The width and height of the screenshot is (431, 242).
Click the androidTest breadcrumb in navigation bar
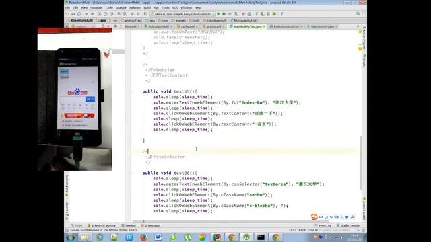tap(131, 20)
